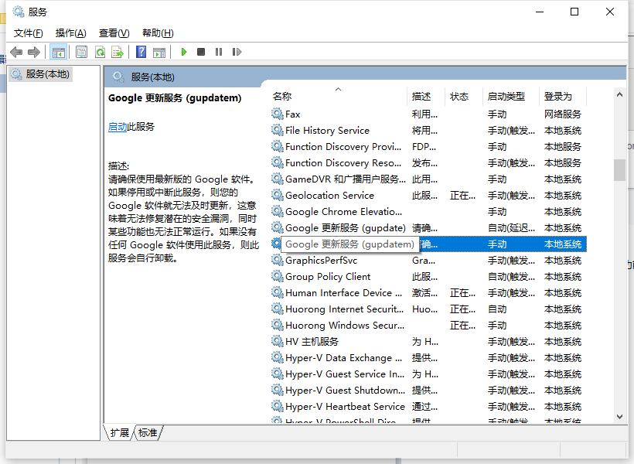Click the gear icon of GameDVR 和广播用户服务
Viewport: 634px width, 464px height.
[x=277, y=179]
